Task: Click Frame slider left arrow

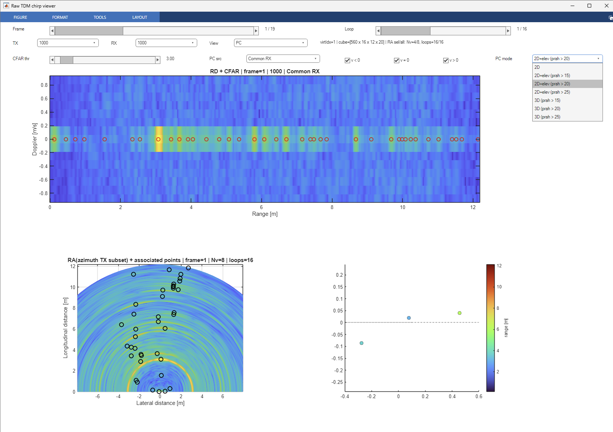Action: 52,31
